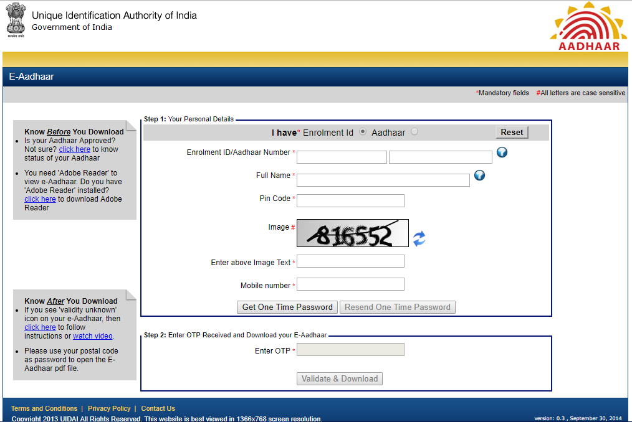The image size is (632, 422).
Task: Click Resend One Time Password
Action: tap(397, 307)
